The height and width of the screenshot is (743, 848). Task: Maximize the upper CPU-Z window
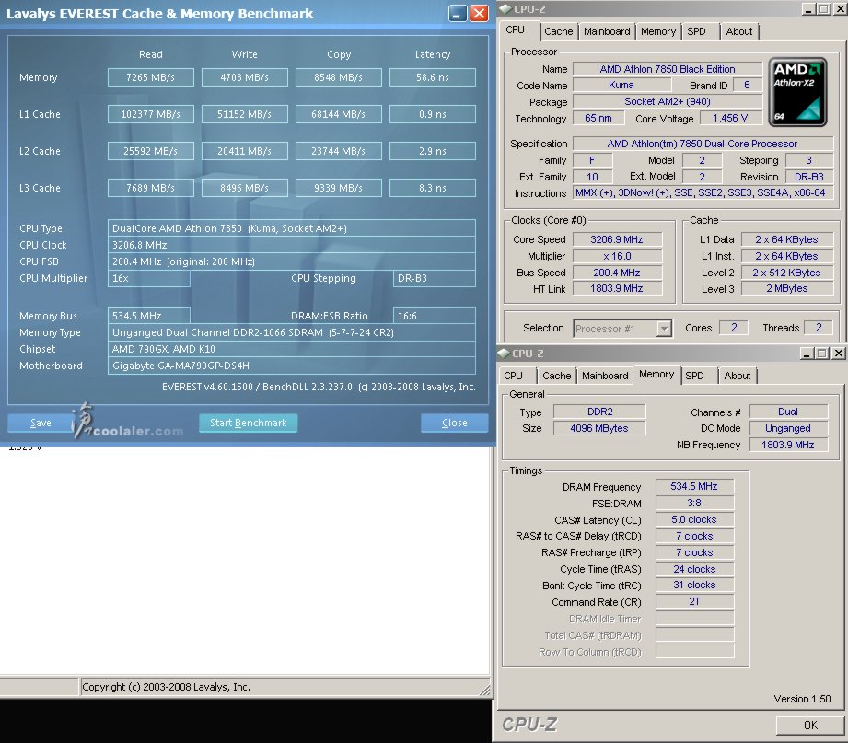tap(824, 9)
